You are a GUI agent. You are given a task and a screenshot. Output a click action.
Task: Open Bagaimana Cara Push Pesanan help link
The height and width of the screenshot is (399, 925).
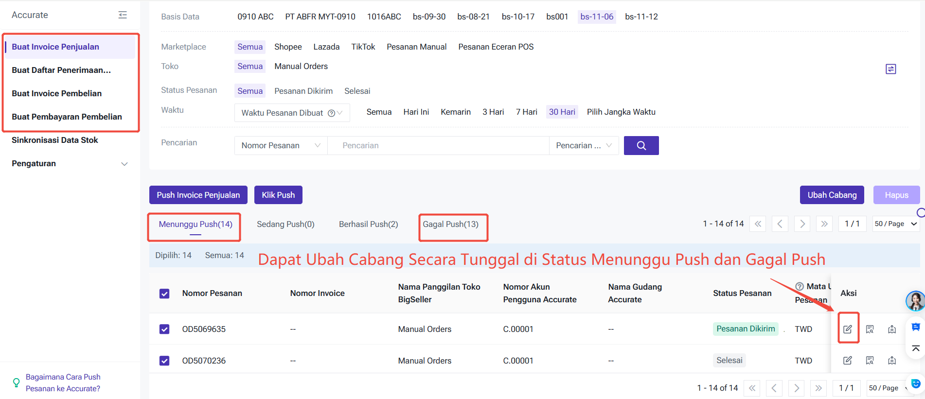(x=63, y=382)
